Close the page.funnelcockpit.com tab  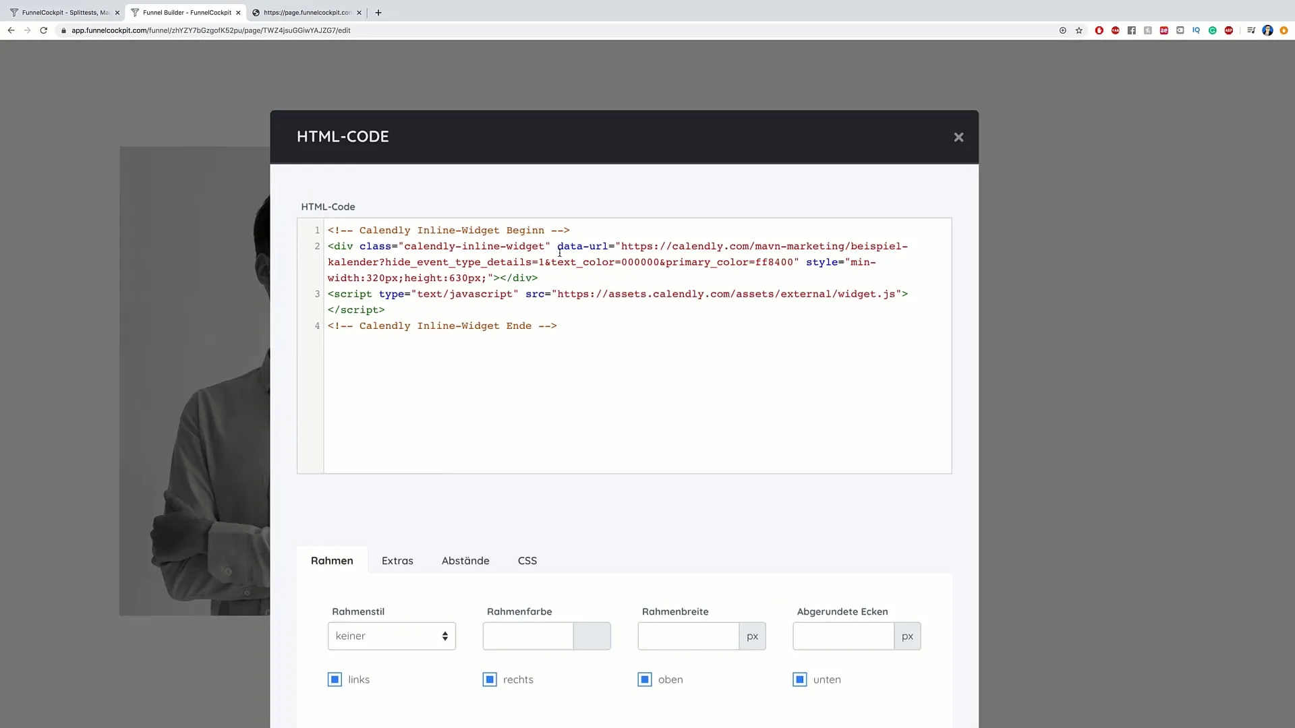[x=359, y=12]
